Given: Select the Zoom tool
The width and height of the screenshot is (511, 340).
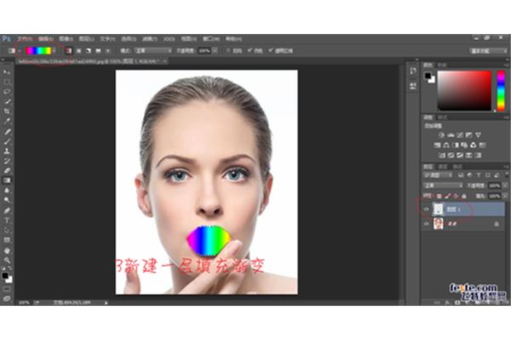Looking at the screenshot, I should [x=7, y=260].
